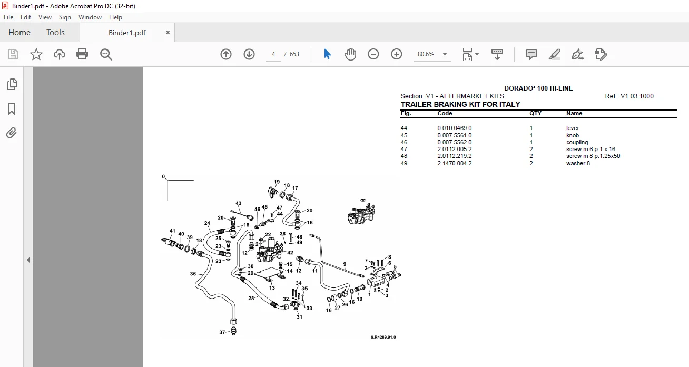
Task: Open the find text magnifier
Action: (106, 54)
